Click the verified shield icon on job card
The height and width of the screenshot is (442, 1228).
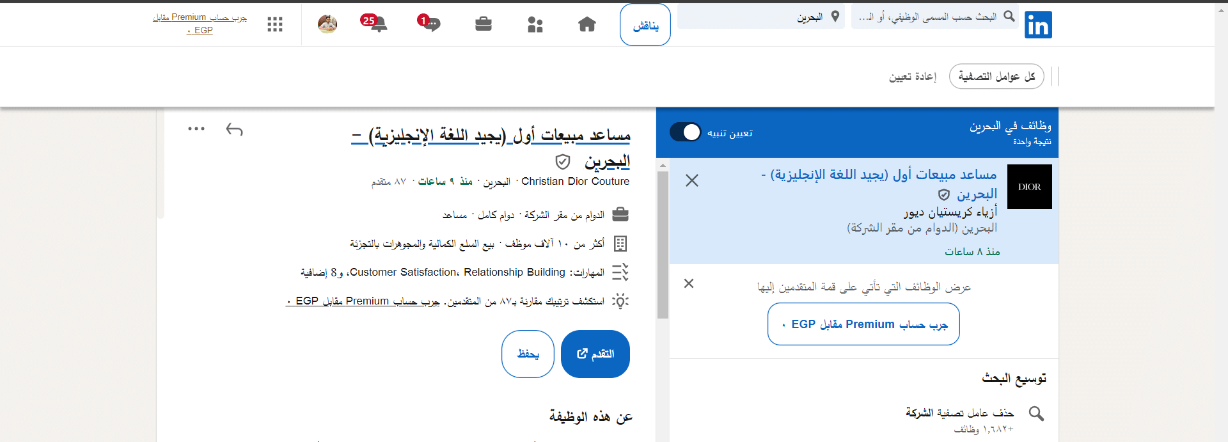(944, 194)
